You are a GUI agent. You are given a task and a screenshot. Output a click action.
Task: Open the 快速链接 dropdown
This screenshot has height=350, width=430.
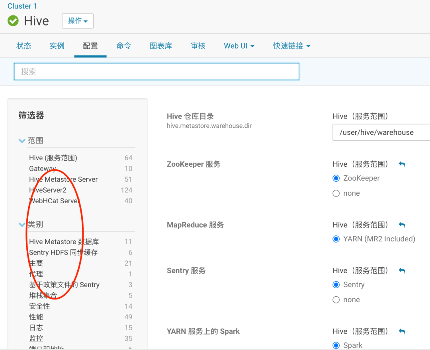(291, 46)
